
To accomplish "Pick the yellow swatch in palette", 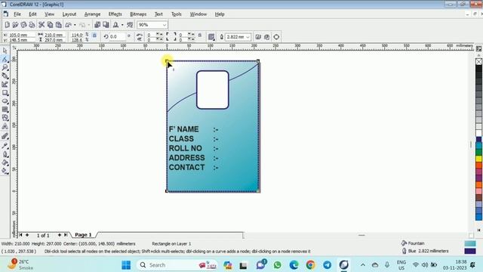I will point(478,159).
